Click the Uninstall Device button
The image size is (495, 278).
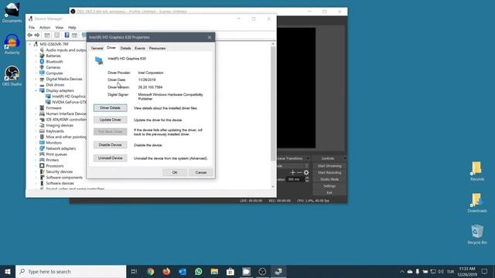(x=110, y=158)
